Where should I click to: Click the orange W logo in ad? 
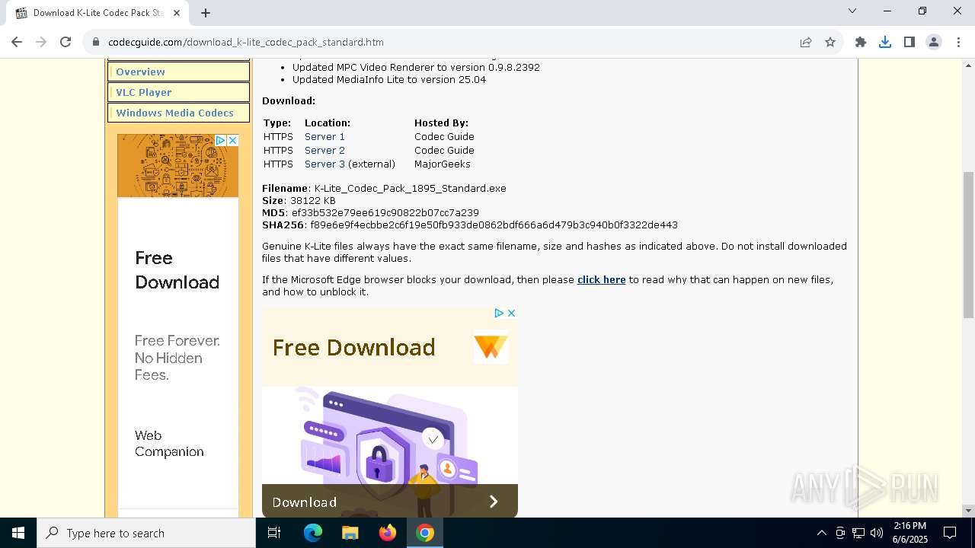click(491, 348)
